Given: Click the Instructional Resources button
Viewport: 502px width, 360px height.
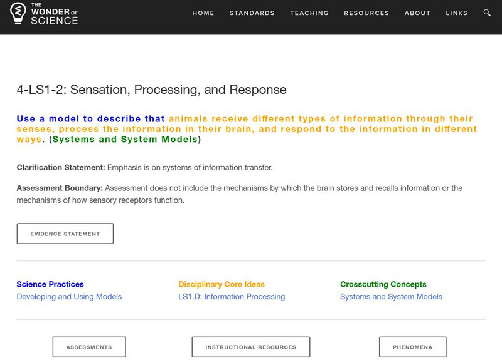Looking at the screenshot, I should [x=251, y=347].
